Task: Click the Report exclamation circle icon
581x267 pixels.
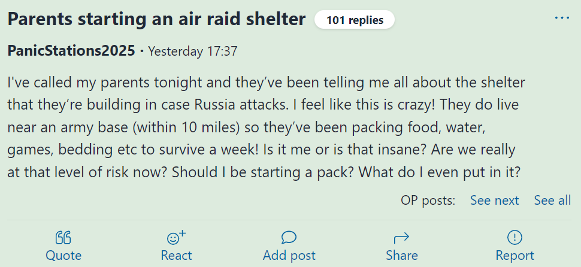Action: pyautogui.click(x=515, y=238)
